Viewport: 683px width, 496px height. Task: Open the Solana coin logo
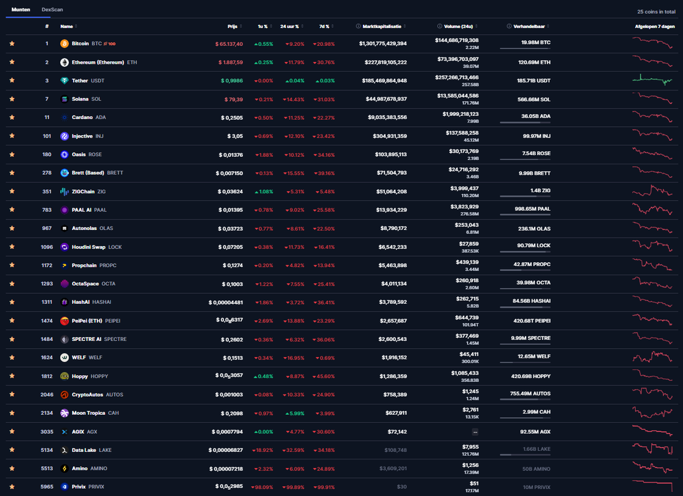(65, 99)
